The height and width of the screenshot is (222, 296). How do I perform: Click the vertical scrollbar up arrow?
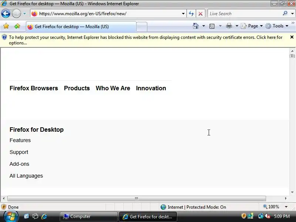point(292,51)
